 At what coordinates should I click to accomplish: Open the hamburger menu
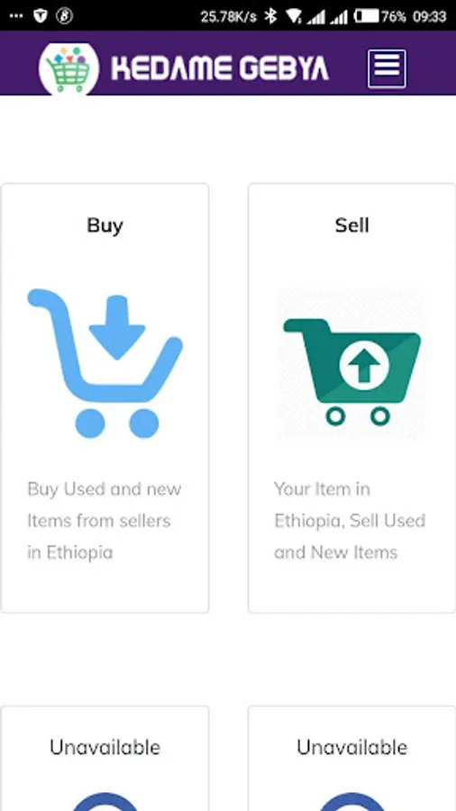tap(387, 68)
